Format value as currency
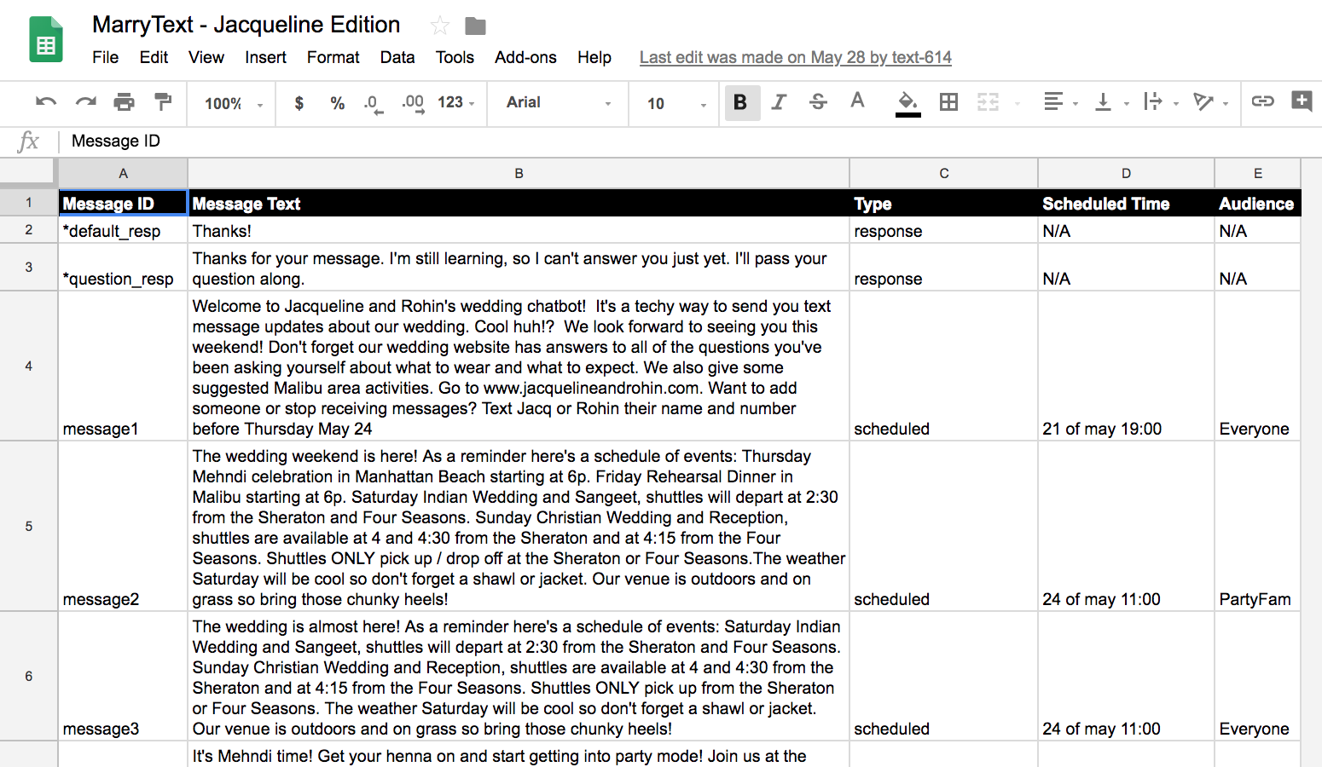 [298, 102]
